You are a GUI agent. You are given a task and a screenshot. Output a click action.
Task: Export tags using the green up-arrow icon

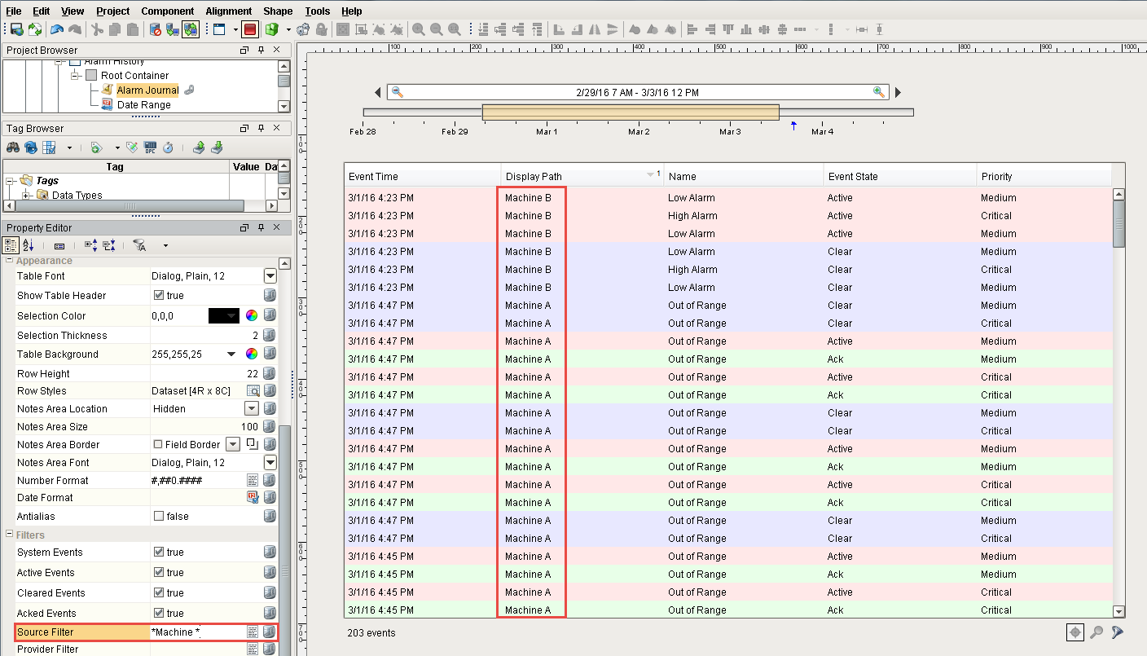(x=200, y=147)
